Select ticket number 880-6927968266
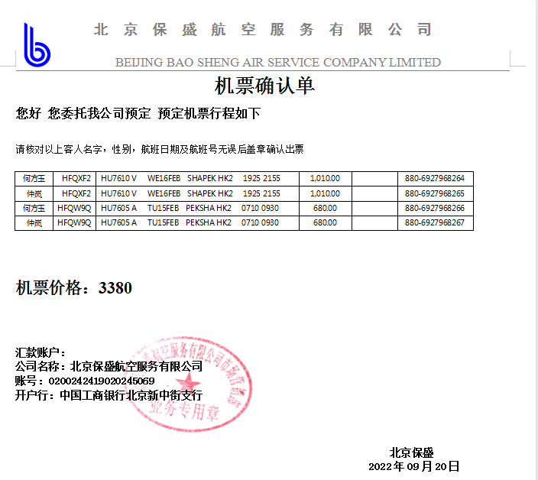This screenshot has width=538, height=480. coord(434,208)
